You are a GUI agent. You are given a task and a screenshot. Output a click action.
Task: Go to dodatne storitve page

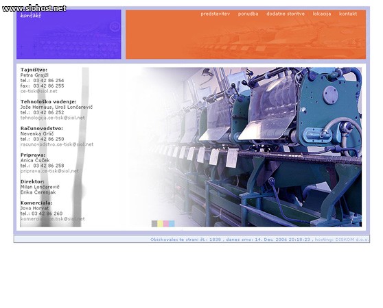point(286,14)
